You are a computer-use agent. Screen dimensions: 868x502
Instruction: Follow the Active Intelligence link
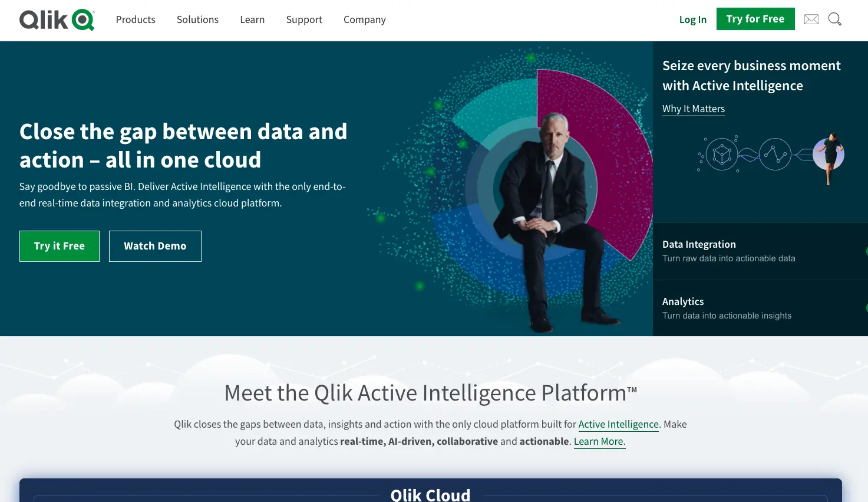[618, 424]
